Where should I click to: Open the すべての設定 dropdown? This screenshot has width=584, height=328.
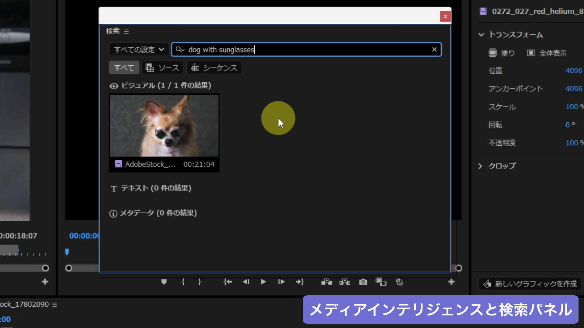click(x=139, y=50)
